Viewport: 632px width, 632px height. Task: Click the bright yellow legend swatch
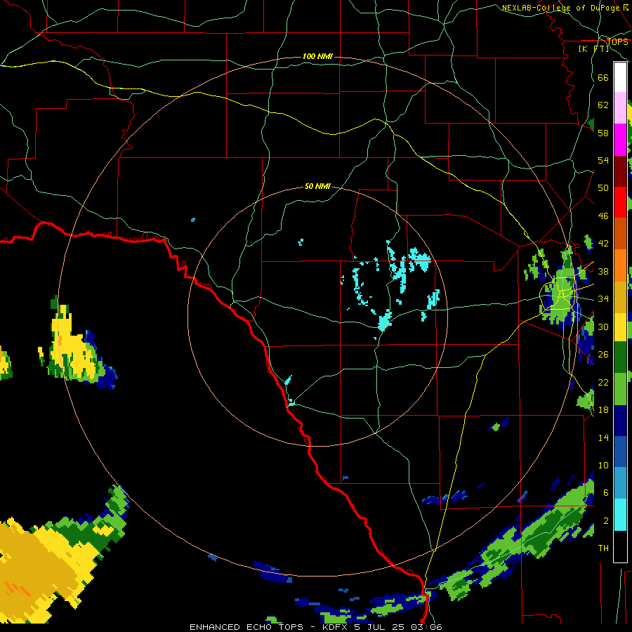(620, 327)
